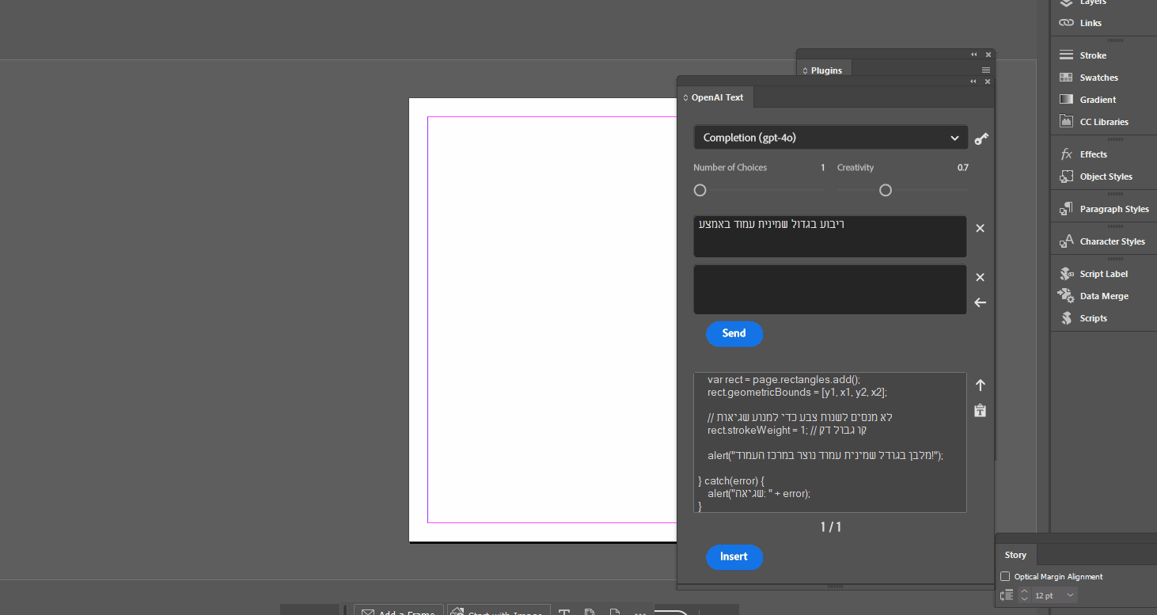Open the Stroke panel

pos(1093,55)
